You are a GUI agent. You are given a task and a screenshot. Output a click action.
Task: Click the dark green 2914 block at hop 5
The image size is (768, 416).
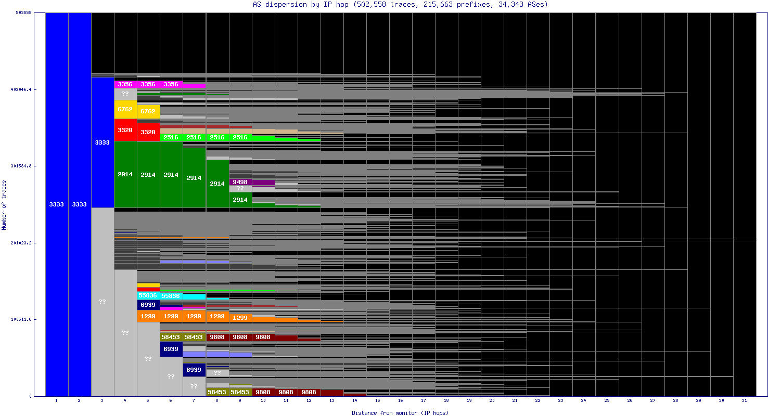pos(148,175)
